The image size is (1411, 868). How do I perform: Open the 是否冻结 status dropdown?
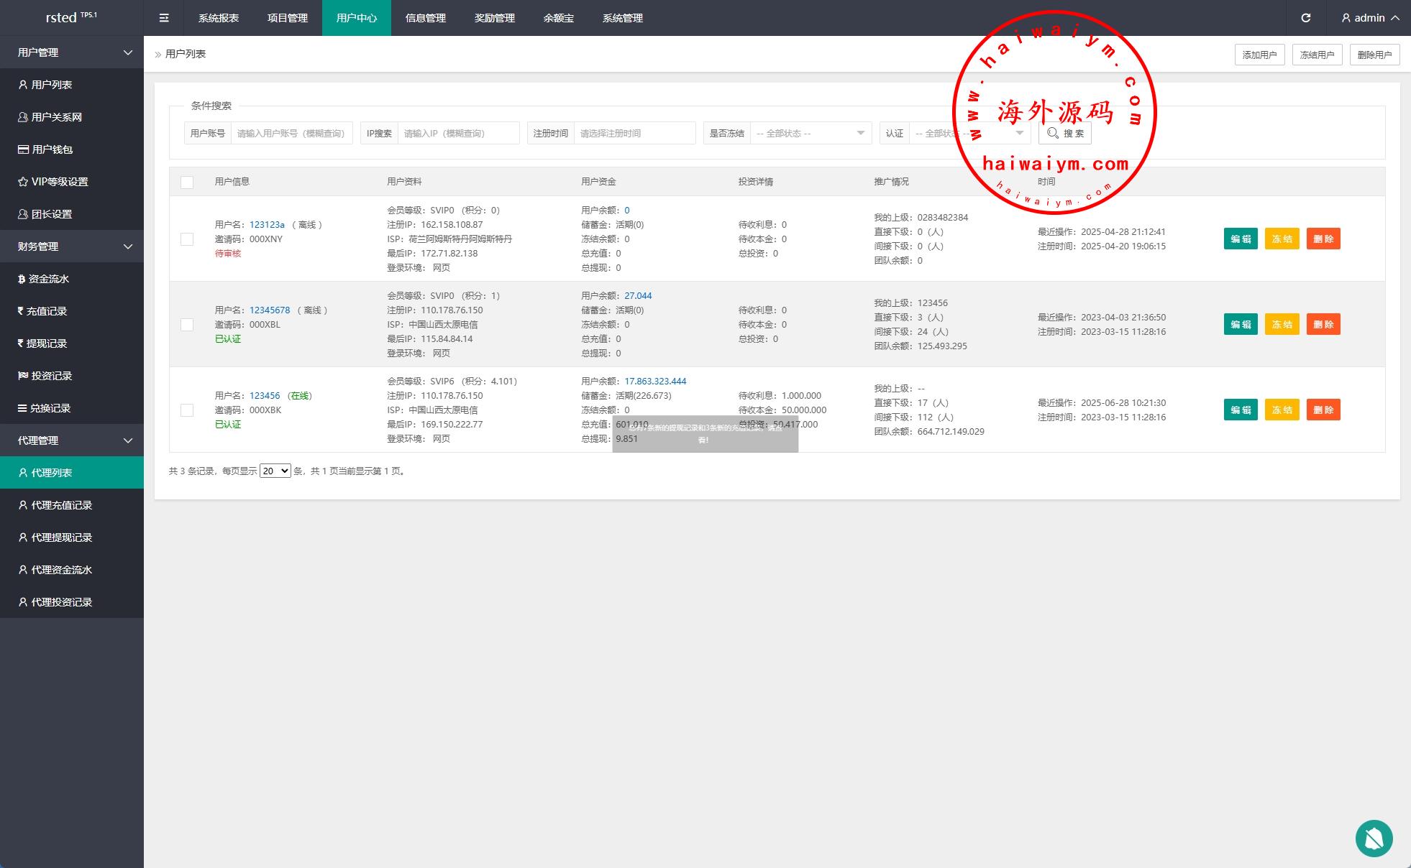tap(810, 133)
